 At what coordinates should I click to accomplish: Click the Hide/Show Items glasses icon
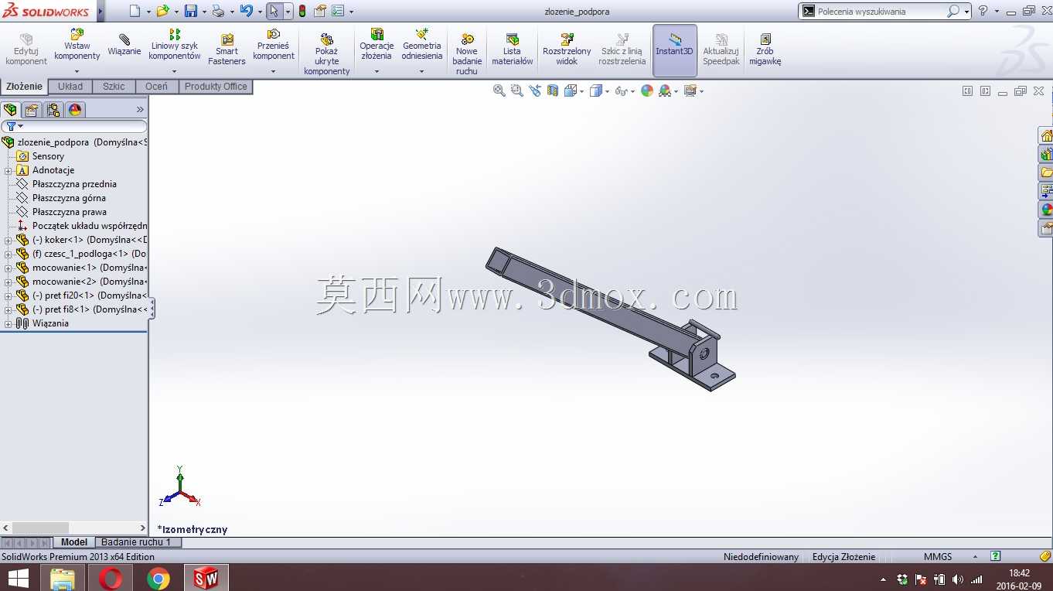tap(621, 91)
